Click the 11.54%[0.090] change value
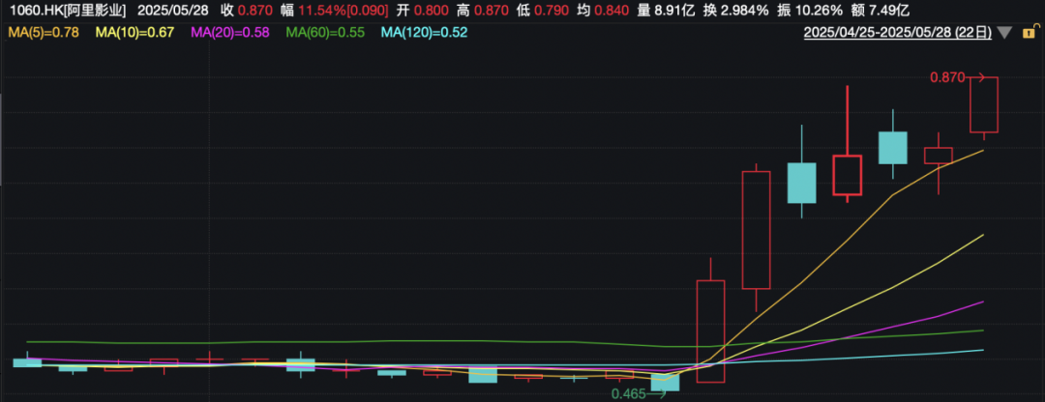 point(342,10)
